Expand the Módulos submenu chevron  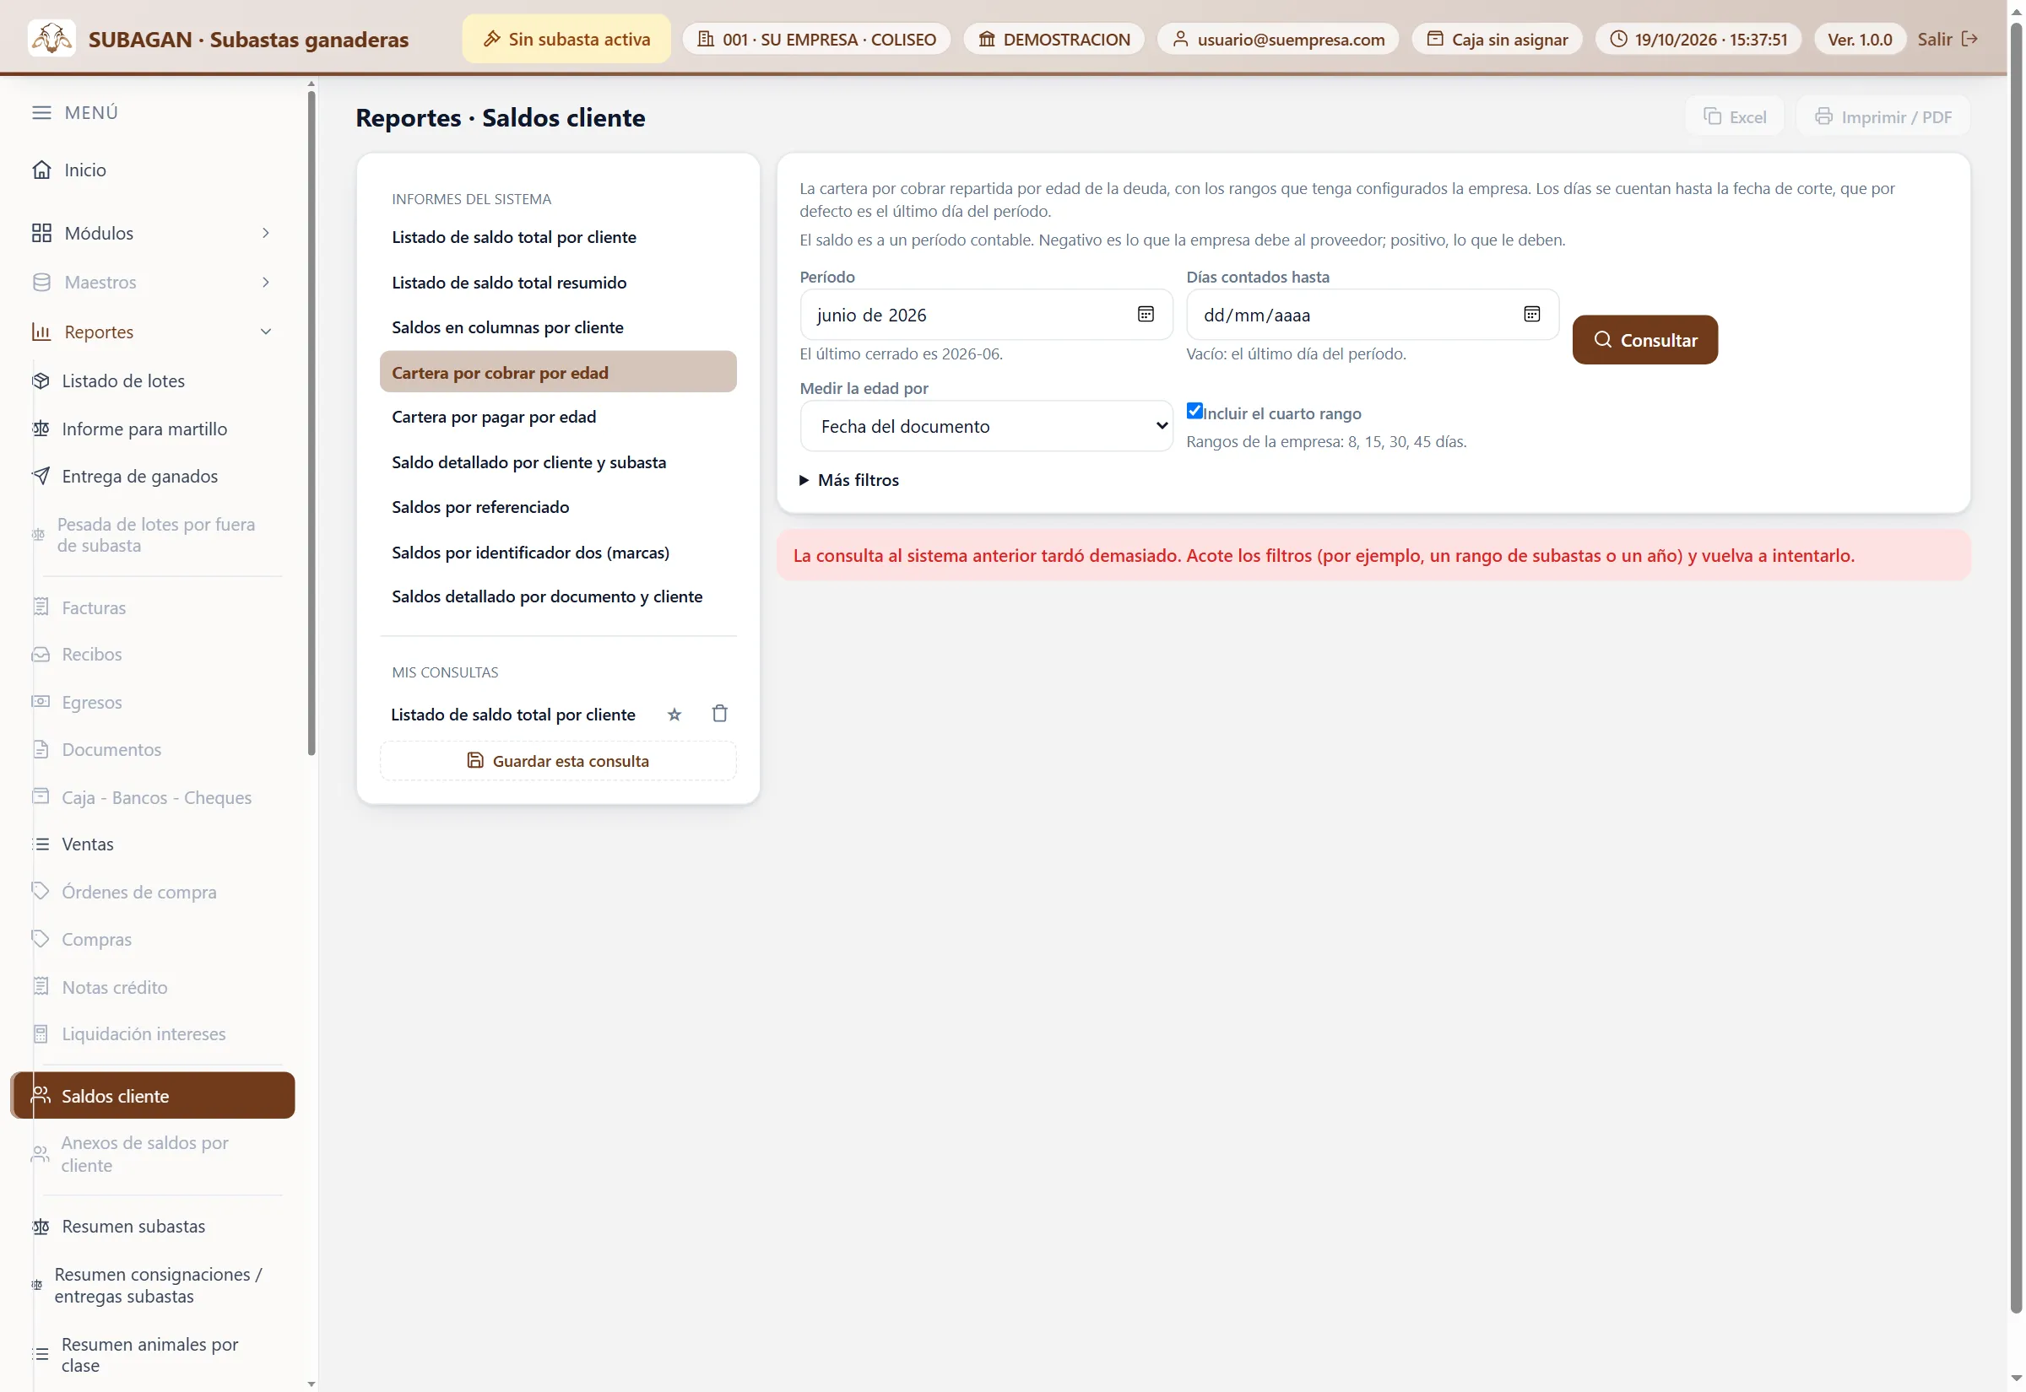tap(265, 233)
